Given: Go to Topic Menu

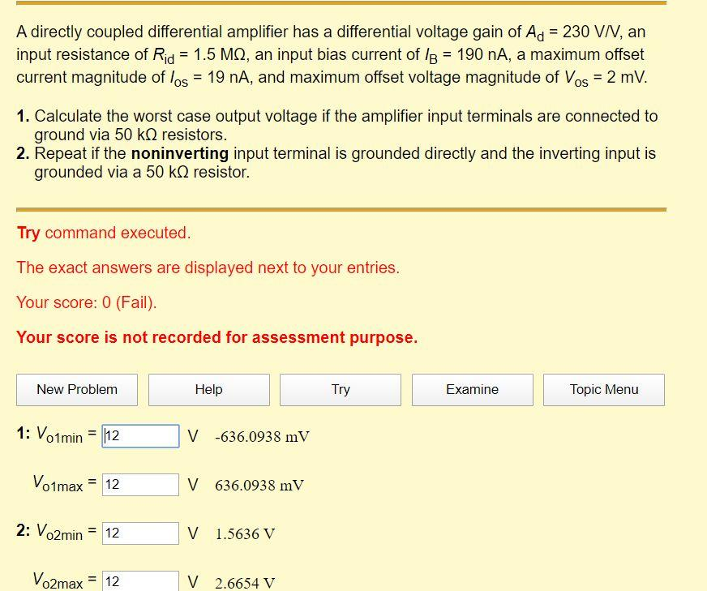Looking at the screenshot, I should point(604,389).
